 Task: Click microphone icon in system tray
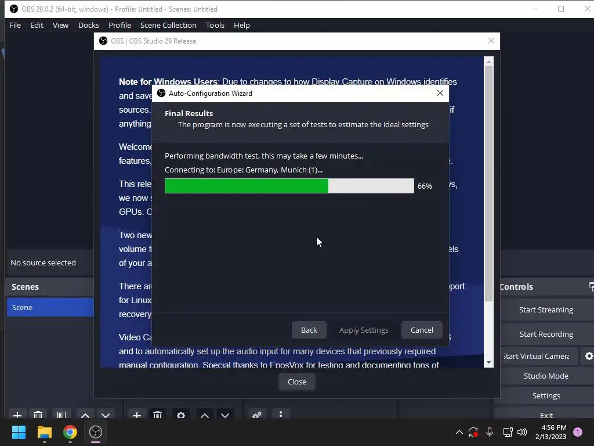(x=490, y=432)
